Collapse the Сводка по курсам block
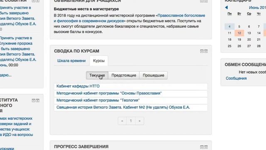The width and height of the screenshot is (266, 150). (x=202, y=51)
